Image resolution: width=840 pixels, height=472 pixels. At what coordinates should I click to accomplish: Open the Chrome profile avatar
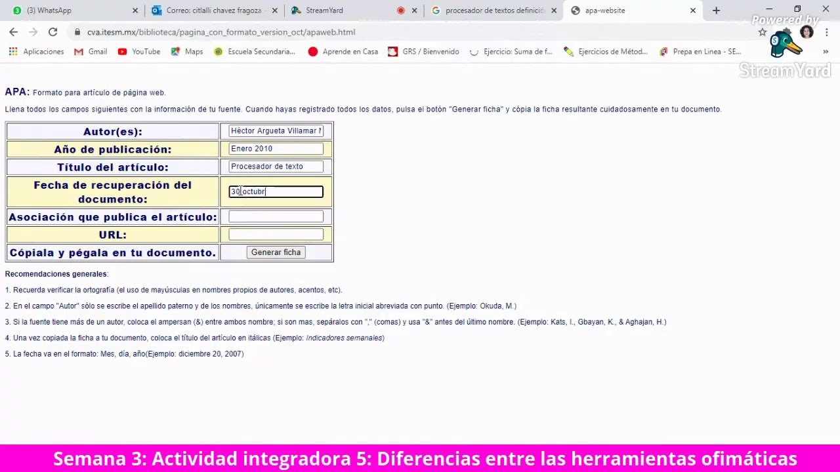(807, 32)
